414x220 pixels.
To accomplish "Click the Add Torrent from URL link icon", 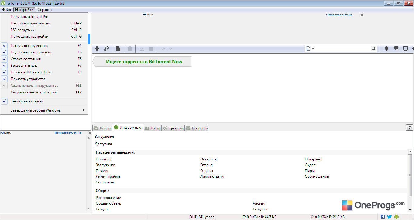I will pyautogui.click(x=106, y=49).
